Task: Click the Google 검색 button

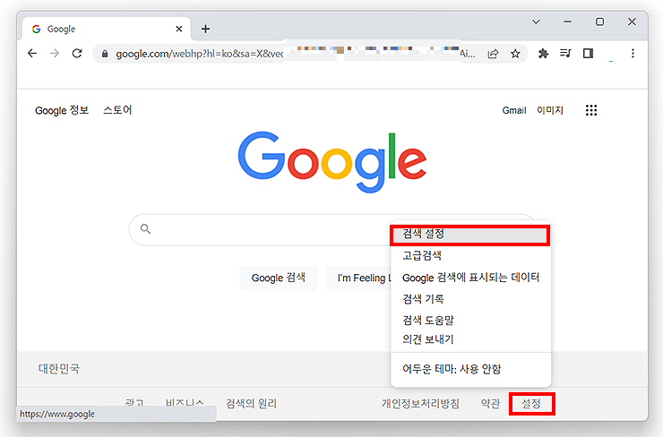Action: coord(279,278)
